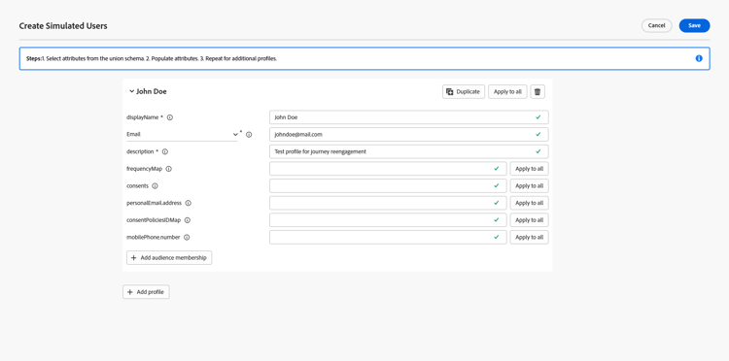Collapse the John Doe profile section
This screenshot has width=729, height=361.
(131, 92)
